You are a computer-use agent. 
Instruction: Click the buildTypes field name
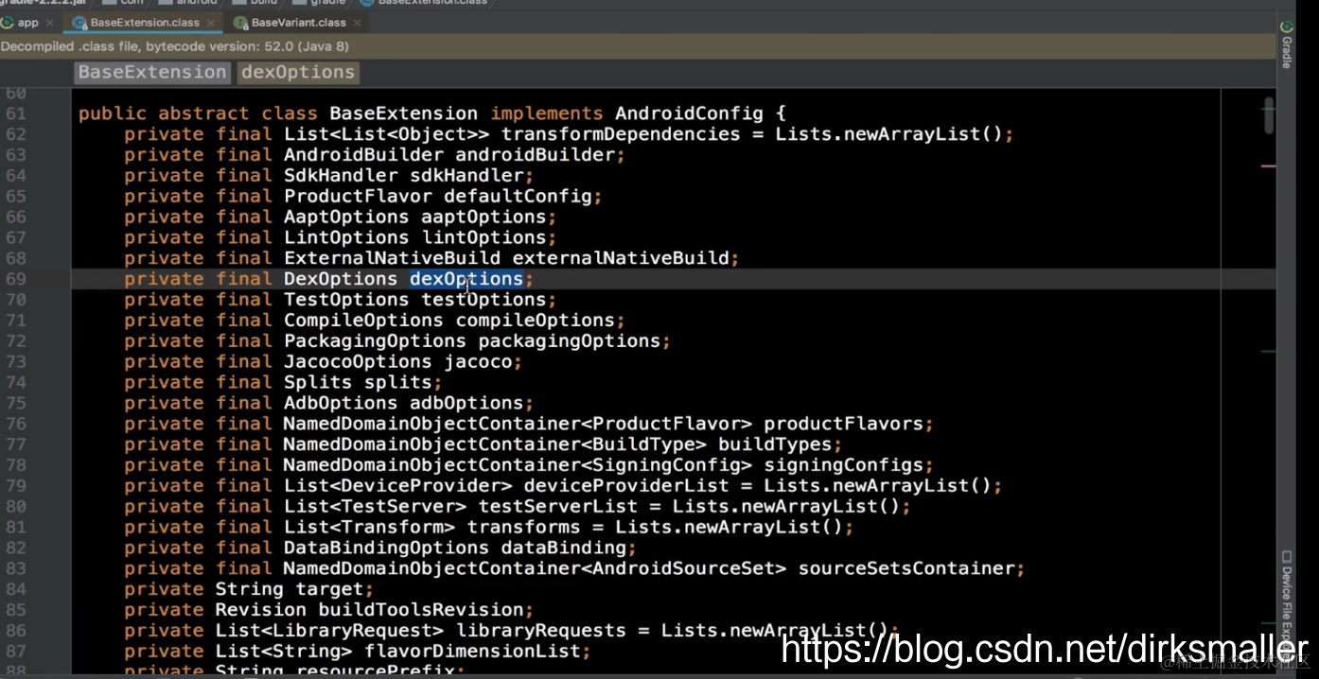pyautogui.click(x=775, y=444)
